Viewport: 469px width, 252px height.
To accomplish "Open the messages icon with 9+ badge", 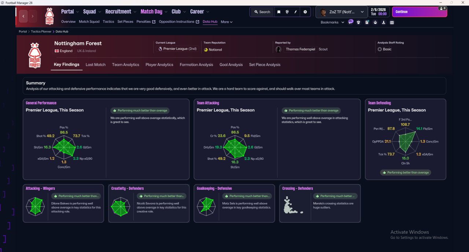I will pyautogui.click(x=351, y=22).
